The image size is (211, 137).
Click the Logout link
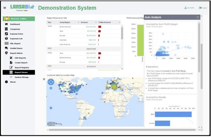(203, 8)
